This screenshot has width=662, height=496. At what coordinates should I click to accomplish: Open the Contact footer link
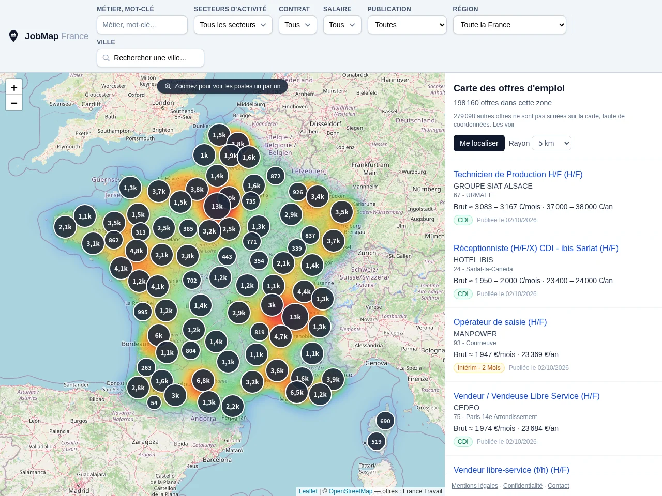click(559, 486)
